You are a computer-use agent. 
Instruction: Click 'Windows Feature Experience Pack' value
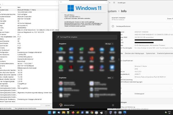pos(150,77)
